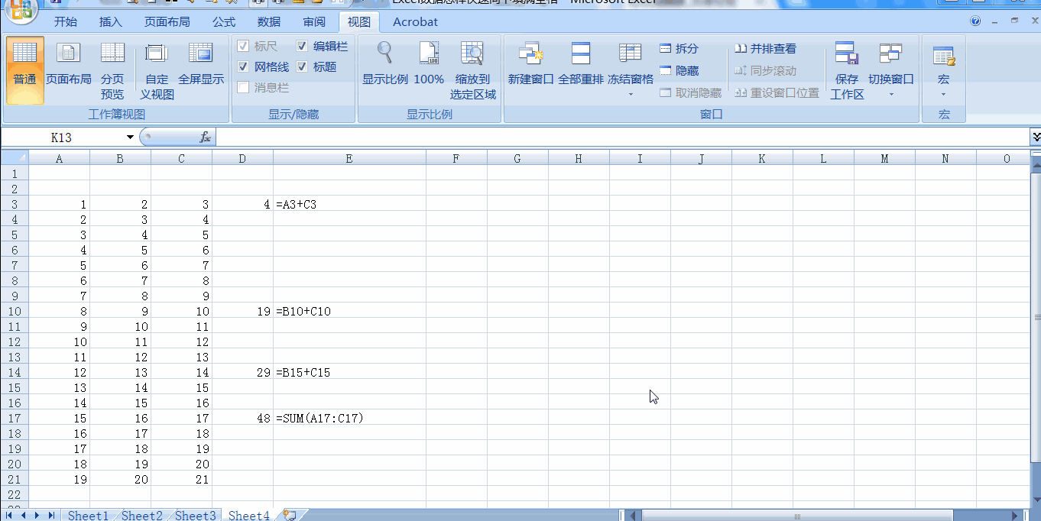This screenshot has width=1041, height=521.
Task: Click the grayed 同步滚动 synchronous scrolling button
Action: 765,70
